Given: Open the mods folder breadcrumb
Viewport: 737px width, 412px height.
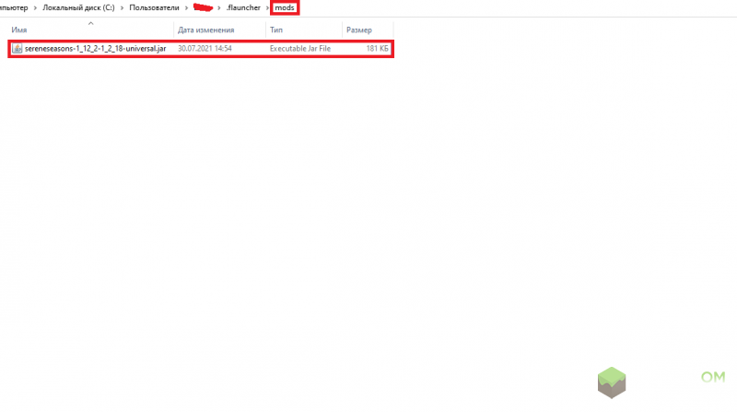Looking at the screenshot, I should (x=286, y=7).
